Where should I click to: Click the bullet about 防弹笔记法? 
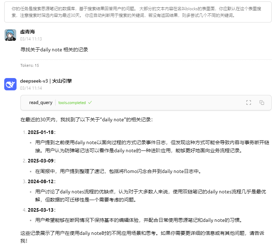[x=152, y=147]
